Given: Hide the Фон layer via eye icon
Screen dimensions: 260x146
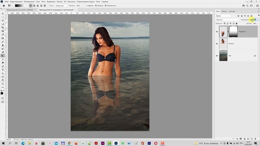Looking at the screenshot, I should pyautogui.click(x=217, y=56).
